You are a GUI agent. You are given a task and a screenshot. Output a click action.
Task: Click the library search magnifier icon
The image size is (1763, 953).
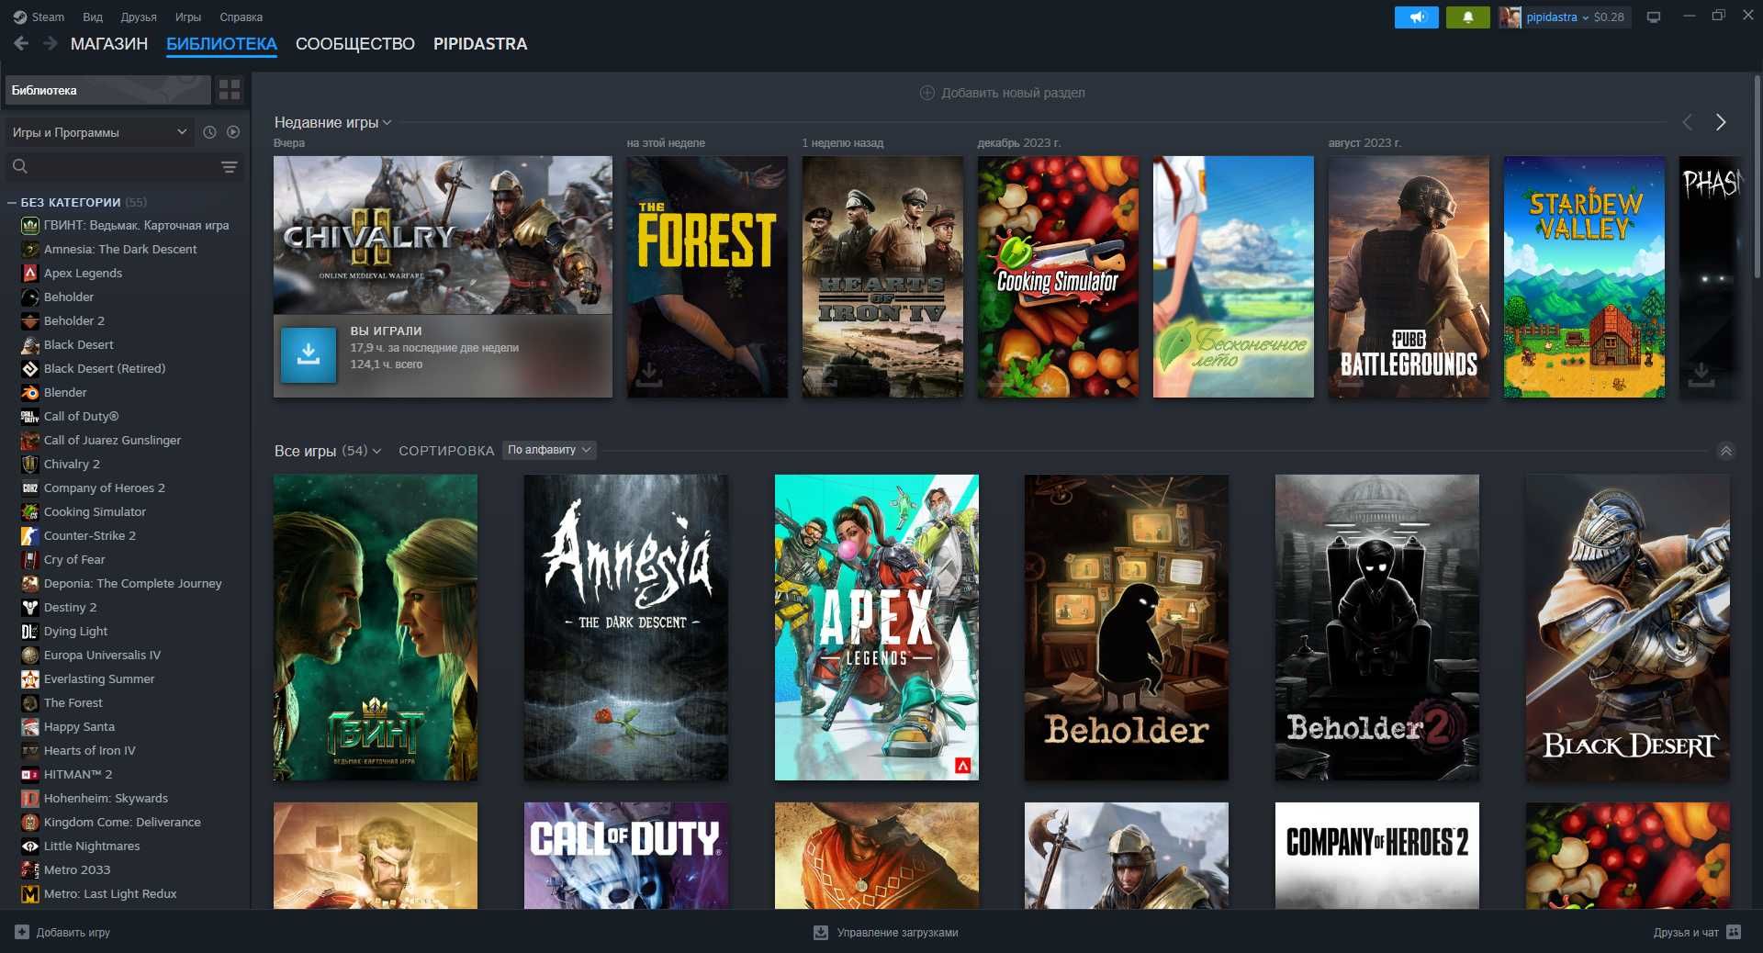20,166
